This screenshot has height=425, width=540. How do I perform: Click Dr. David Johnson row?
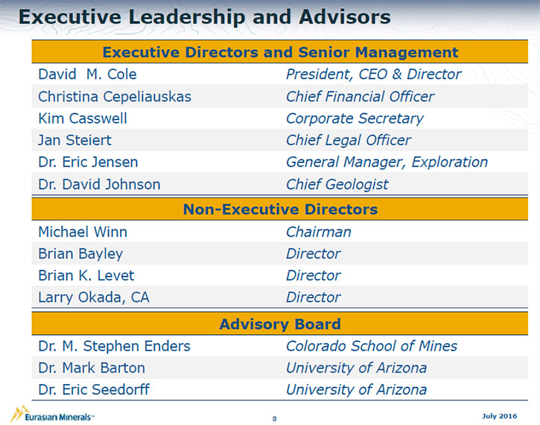point(279,184)
